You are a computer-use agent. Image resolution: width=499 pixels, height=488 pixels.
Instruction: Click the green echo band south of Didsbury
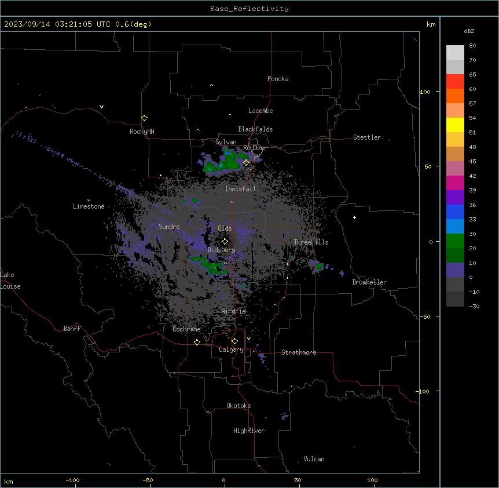pyautogui.click(x=209, y=265)
